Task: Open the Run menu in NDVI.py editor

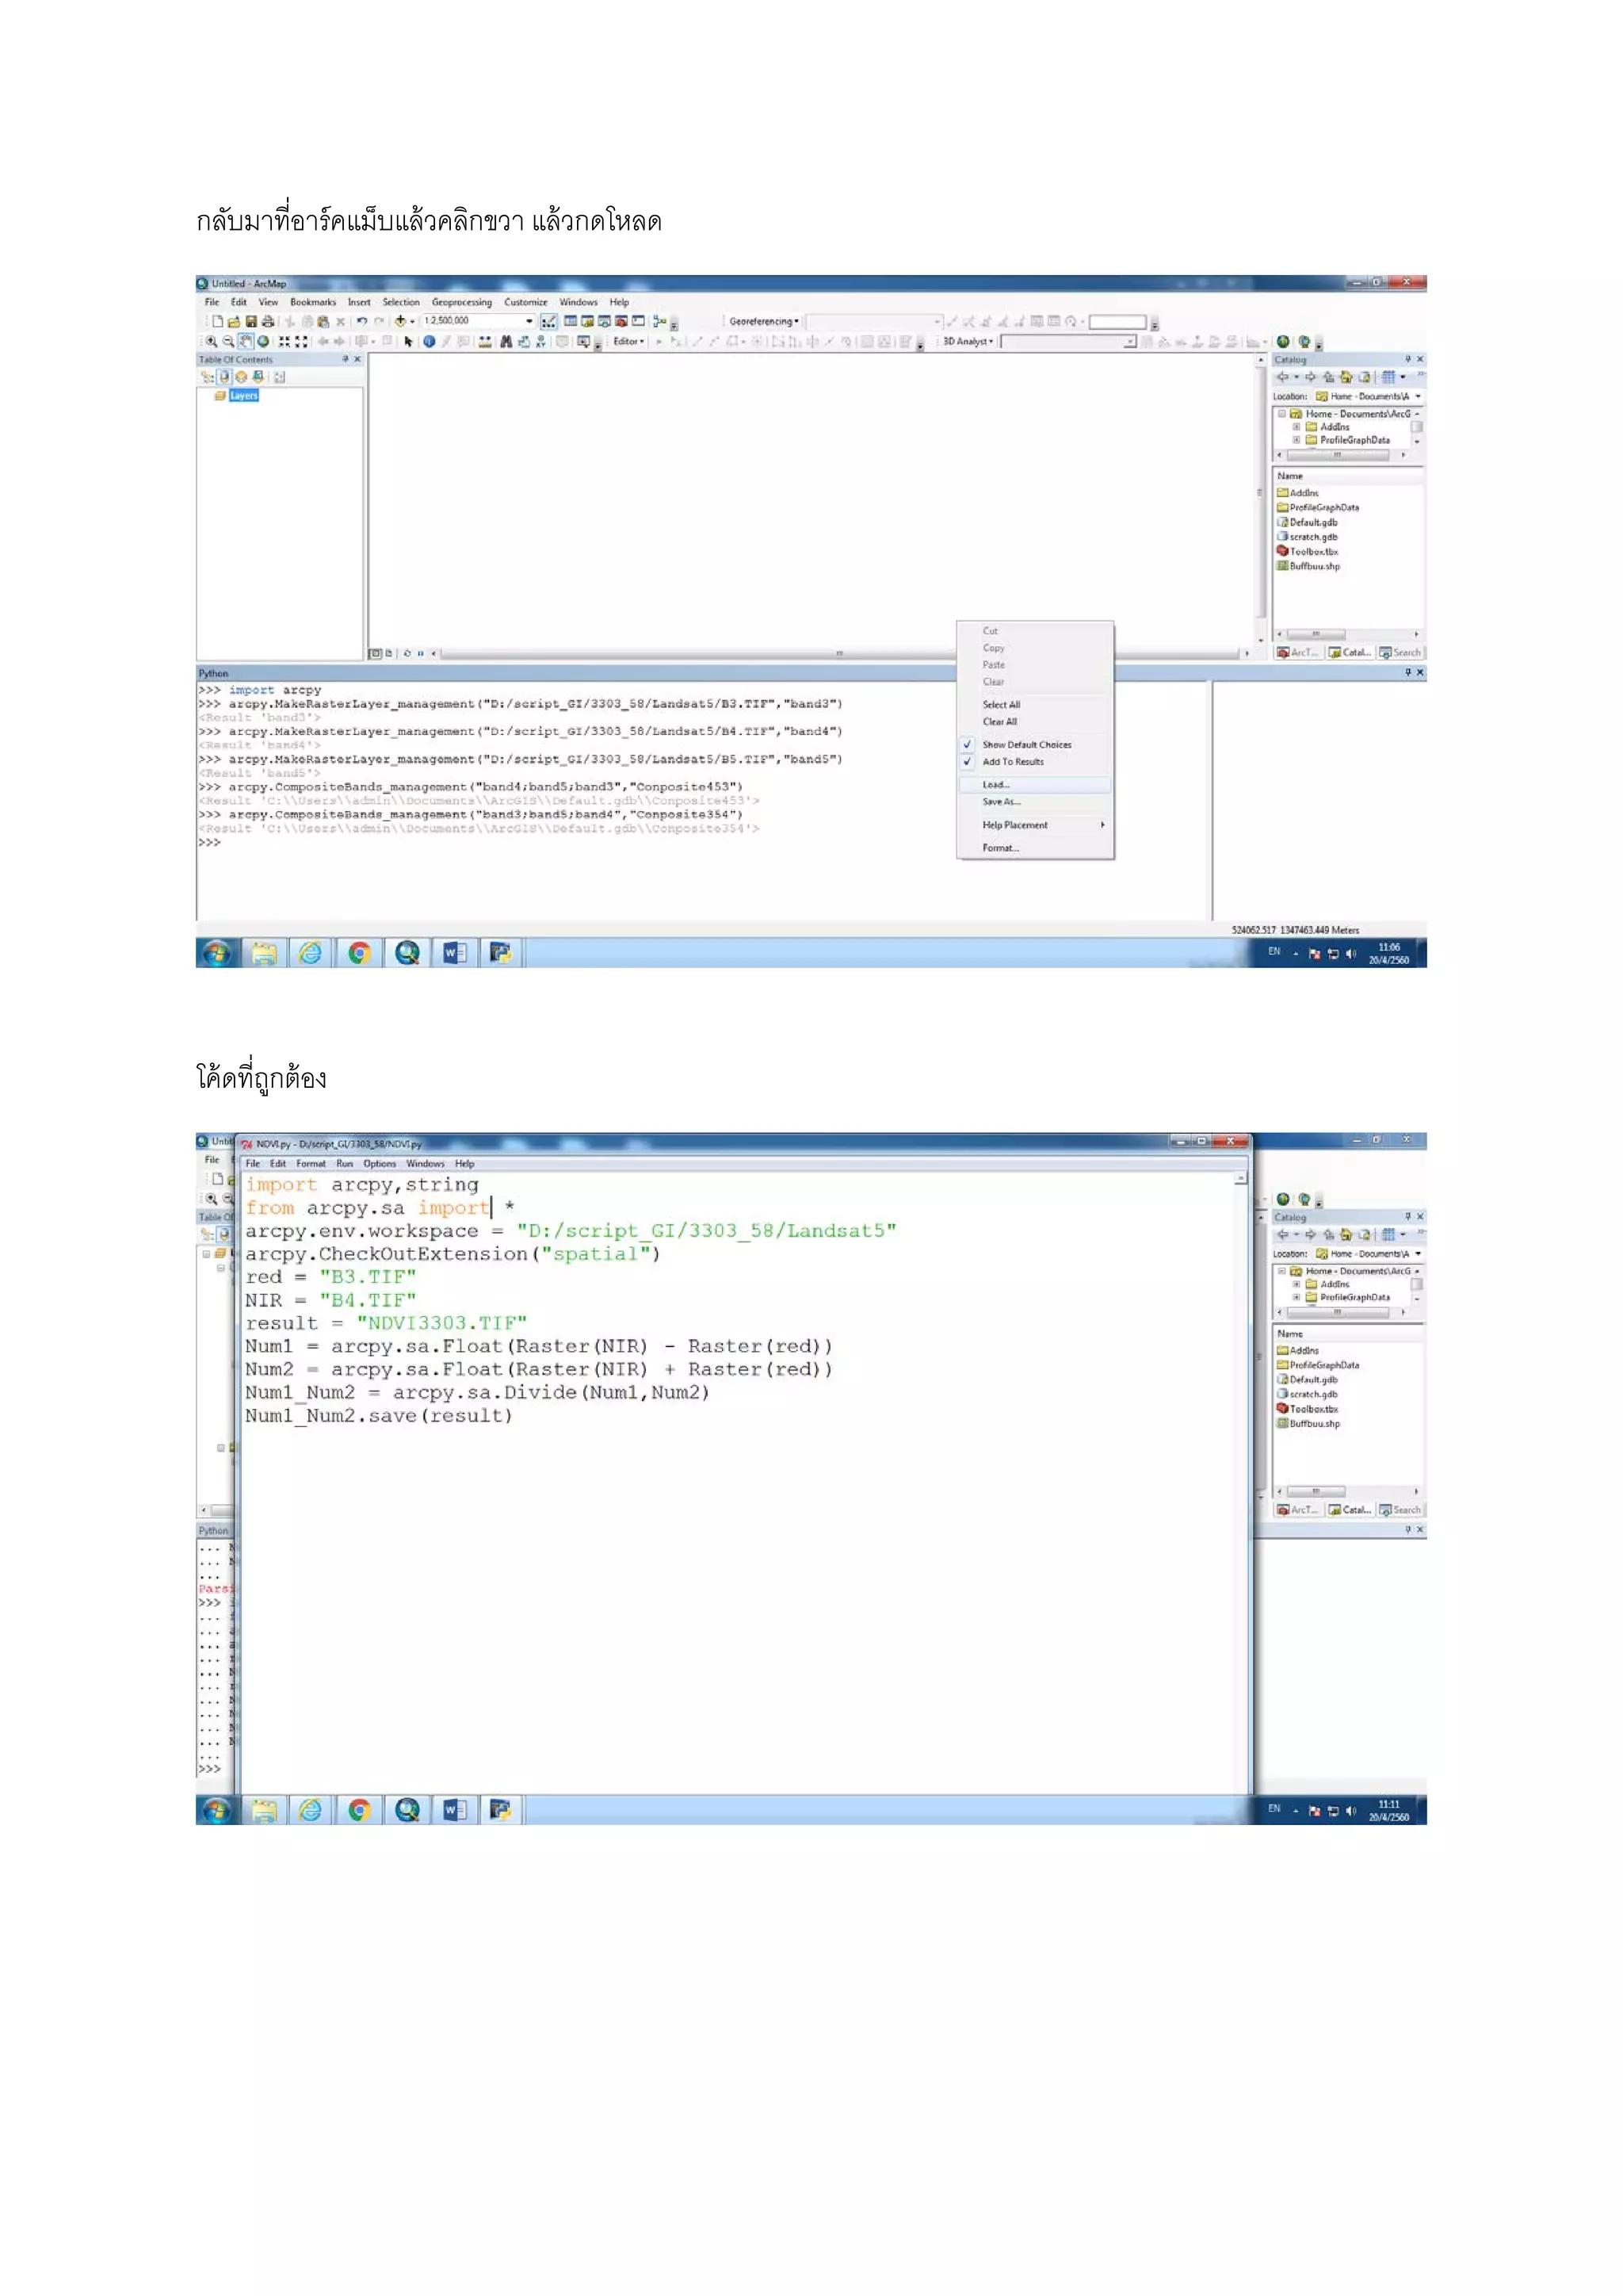Action: (344, 1163)
